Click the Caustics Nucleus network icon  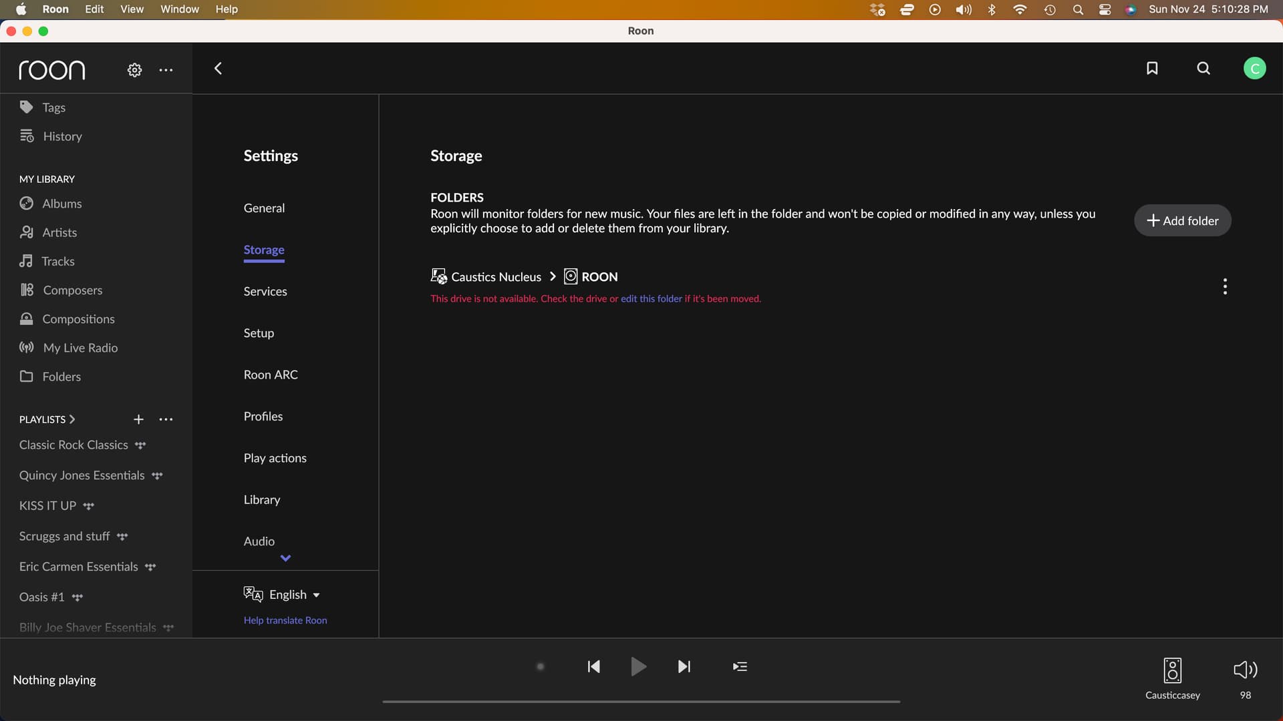point(439,276)
